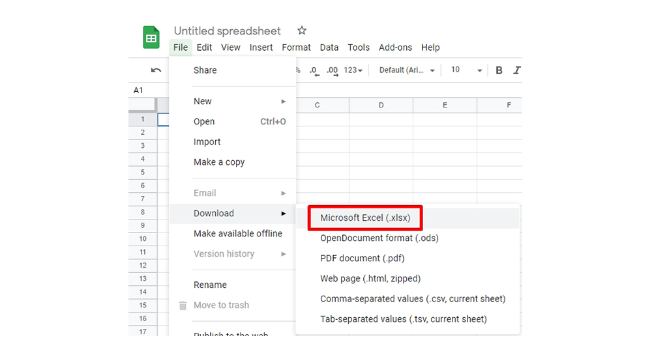This screenshot has height=353, width=652.
Task: Select row 10 header
Action: 143,239
